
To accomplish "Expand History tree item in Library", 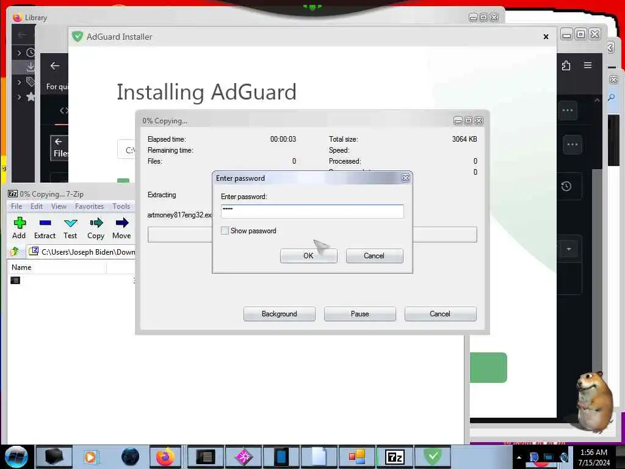I will pos(19,53).
